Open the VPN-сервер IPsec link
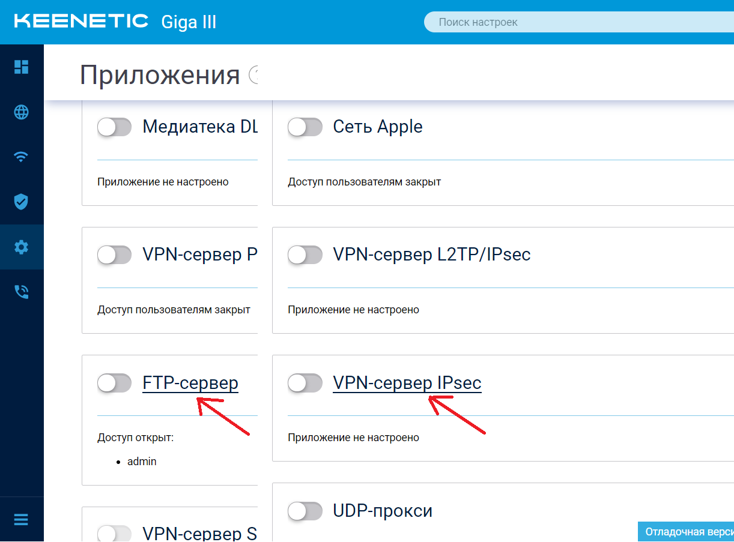 pyautogui.click(x=407, y=383)
